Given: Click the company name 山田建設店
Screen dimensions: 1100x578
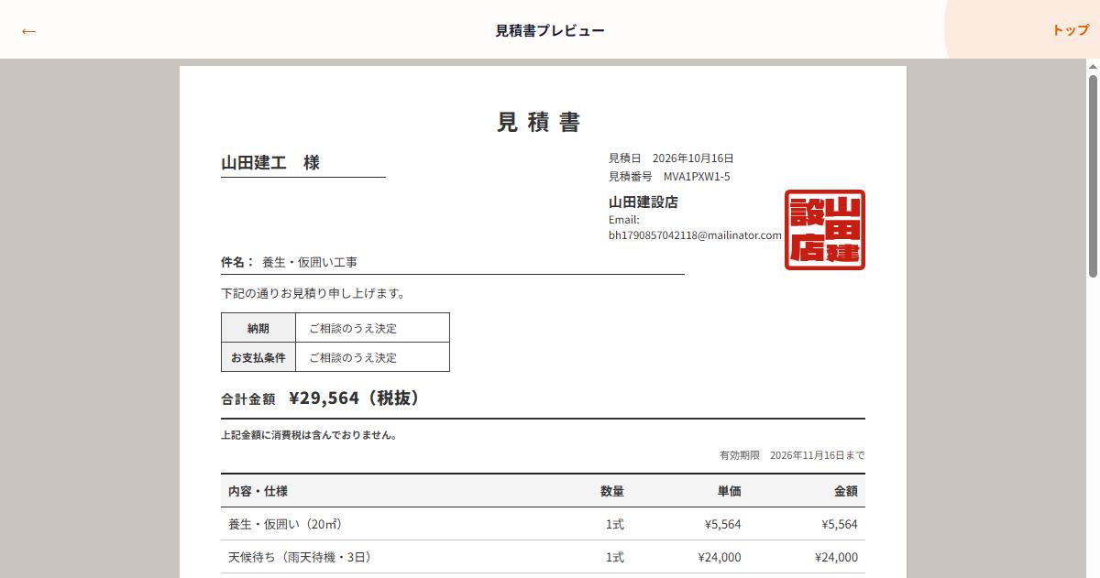Looking at the screenshot, I should (643, 202).
